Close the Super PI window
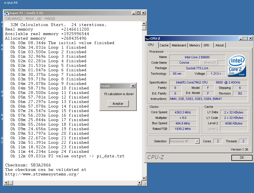This screenshot has height=193, width=254. 144,13
